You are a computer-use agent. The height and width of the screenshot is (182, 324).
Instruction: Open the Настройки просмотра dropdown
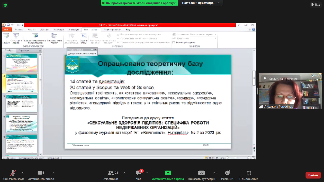pyautogui.click(x=200, y=3)
